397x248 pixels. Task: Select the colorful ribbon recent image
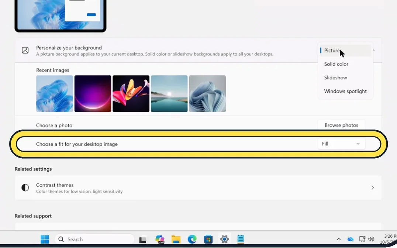click(x=131, y=94)
